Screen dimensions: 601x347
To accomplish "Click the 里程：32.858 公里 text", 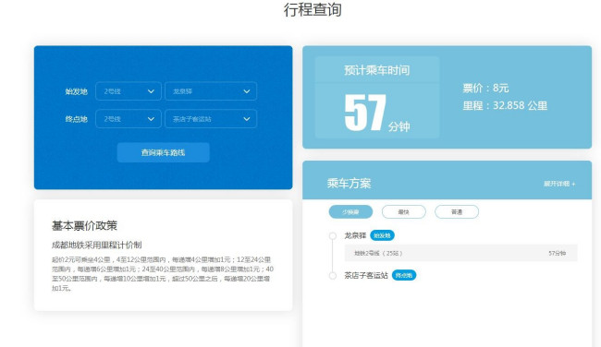I will pos(505,105).
